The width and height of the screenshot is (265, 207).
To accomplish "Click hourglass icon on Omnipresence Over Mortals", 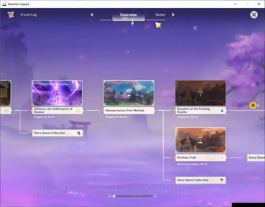I will pos(129,93).
